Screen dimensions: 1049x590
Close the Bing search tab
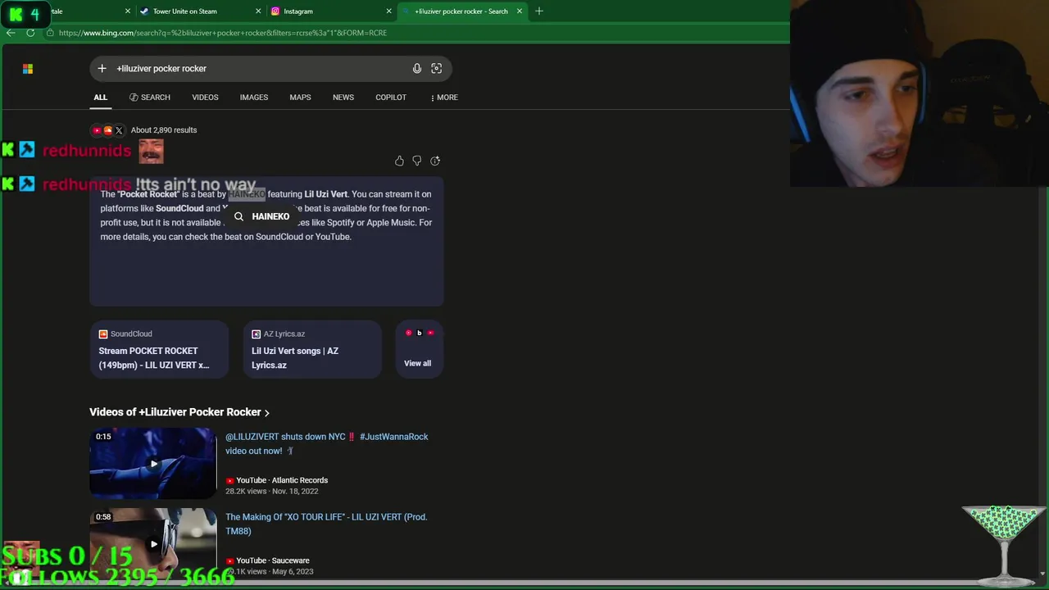[x=519, y=11]
